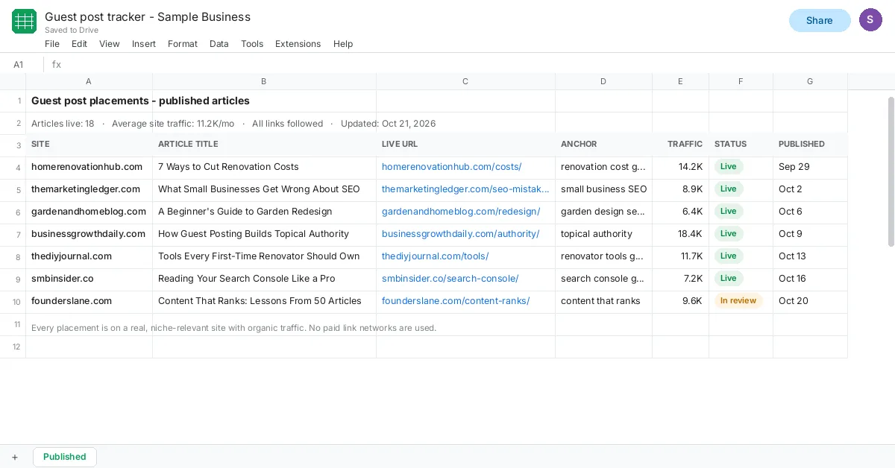Open the Extensions menu

coord(298,44)
